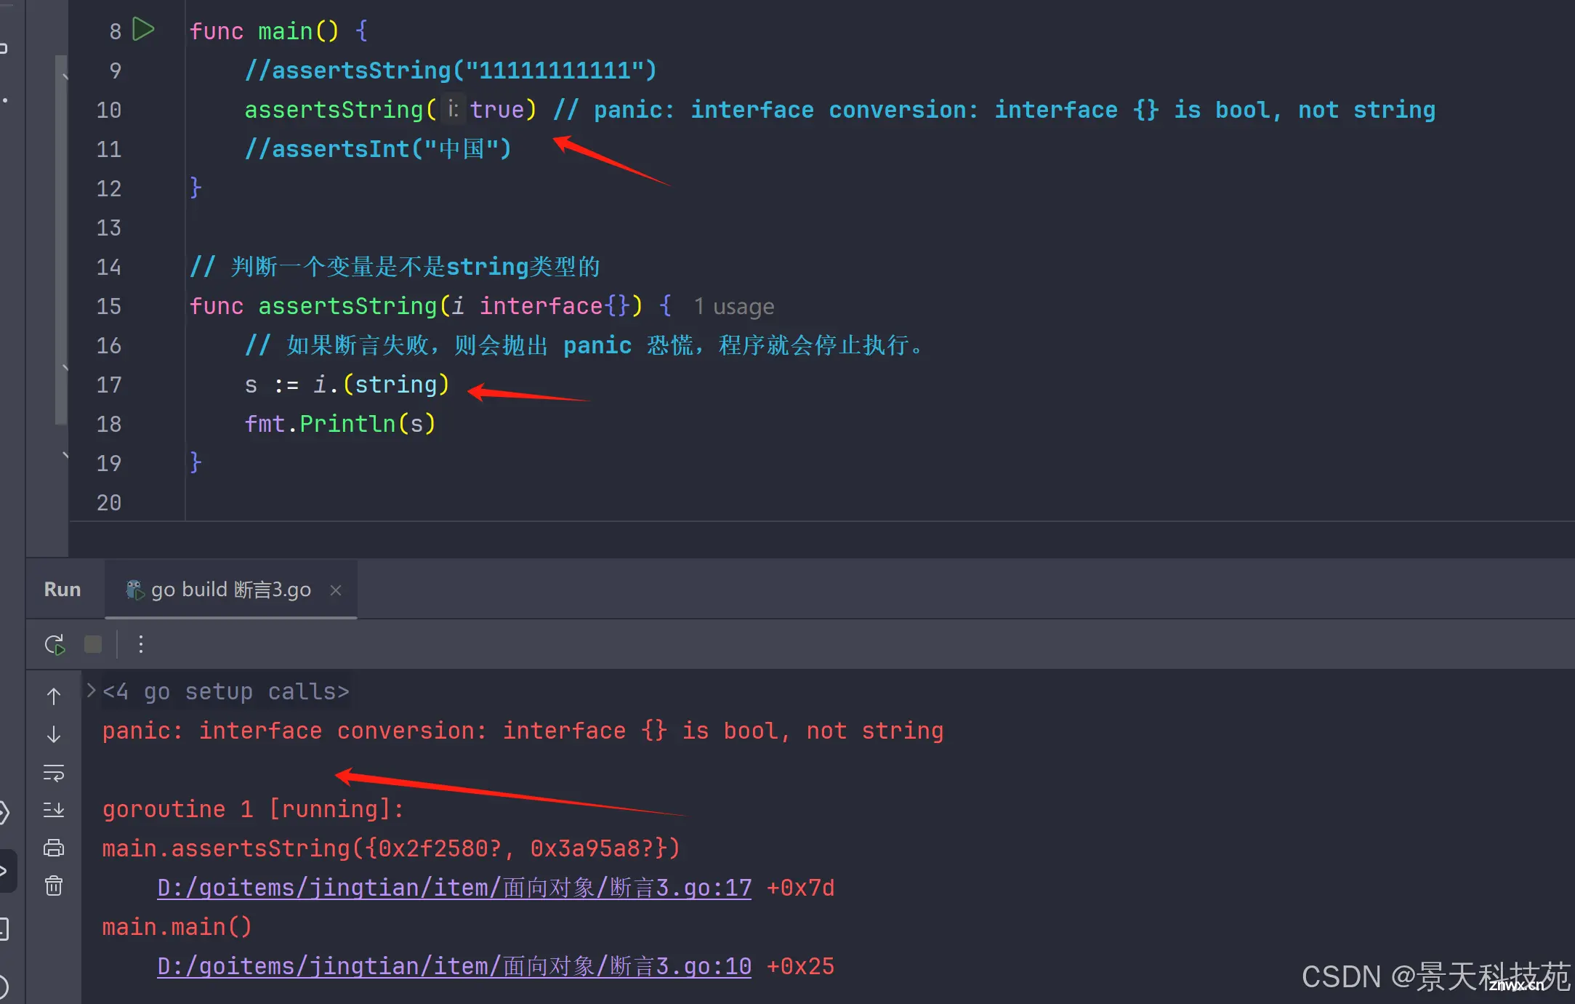Viewport: 1575px width, 1004px height.
Task: Toggle soft-wrap in the console
Action: [54, 773]
